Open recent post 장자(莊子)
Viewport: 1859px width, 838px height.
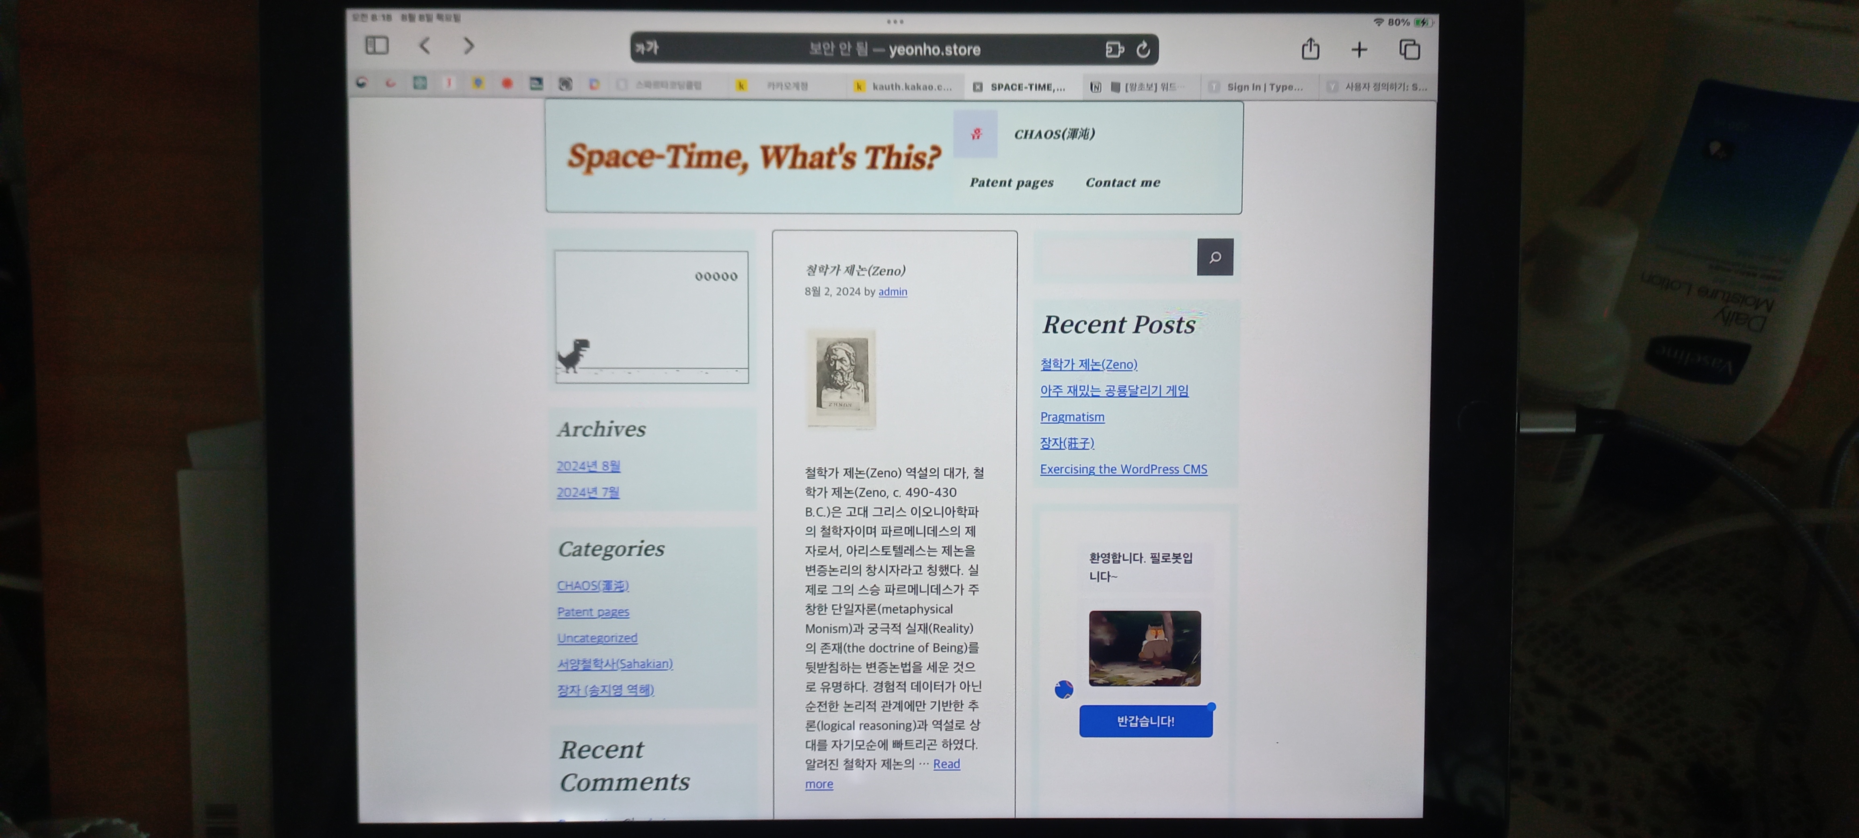pyautogui.click(x=1067, y=442)
